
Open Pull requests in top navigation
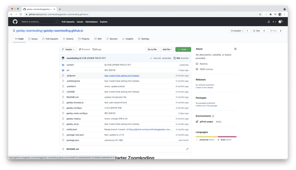pyautogui.click(x=68, y=22)
